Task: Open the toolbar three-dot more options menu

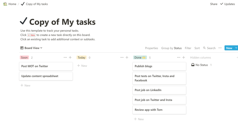Action: [220, 48]
